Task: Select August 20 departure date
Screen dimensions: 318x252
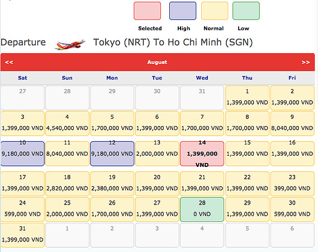Action: 157,184
